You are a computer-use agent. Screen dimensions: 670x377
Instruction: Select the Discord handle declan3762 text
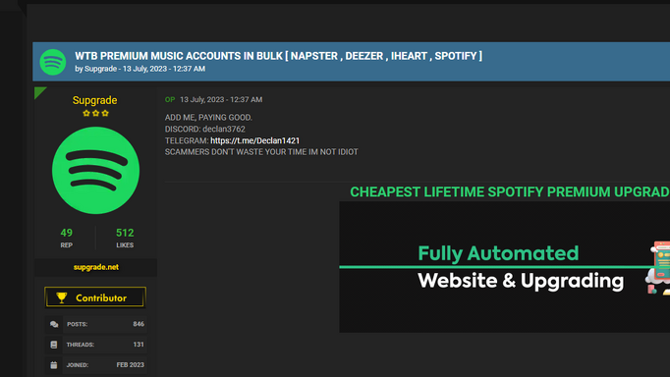pos(224,129)
